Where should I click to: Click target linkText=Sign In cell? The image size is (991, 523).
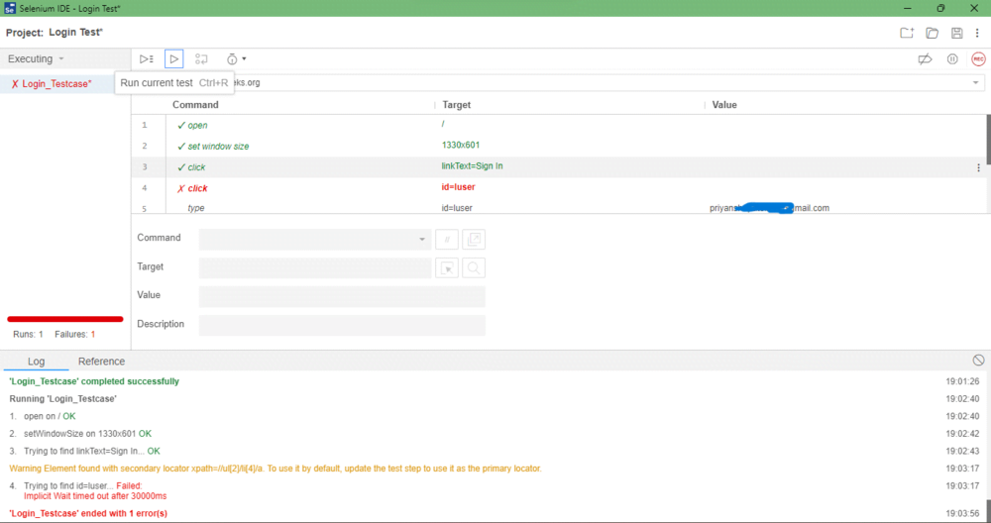tap(472, 166)
